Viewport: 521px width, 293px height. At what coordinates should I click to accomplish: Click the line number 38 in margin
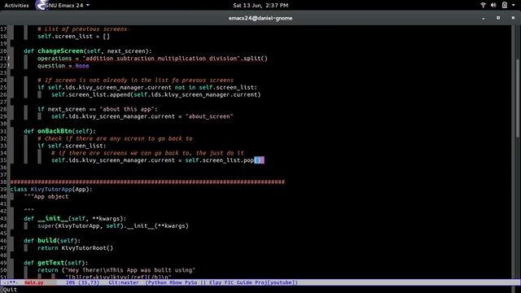click(x=3, y=182)
